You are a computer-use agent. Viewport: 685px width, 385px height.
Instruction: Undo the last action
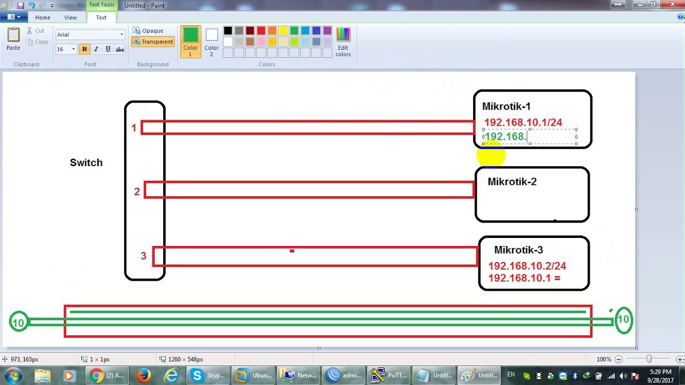tap(32, 5)
